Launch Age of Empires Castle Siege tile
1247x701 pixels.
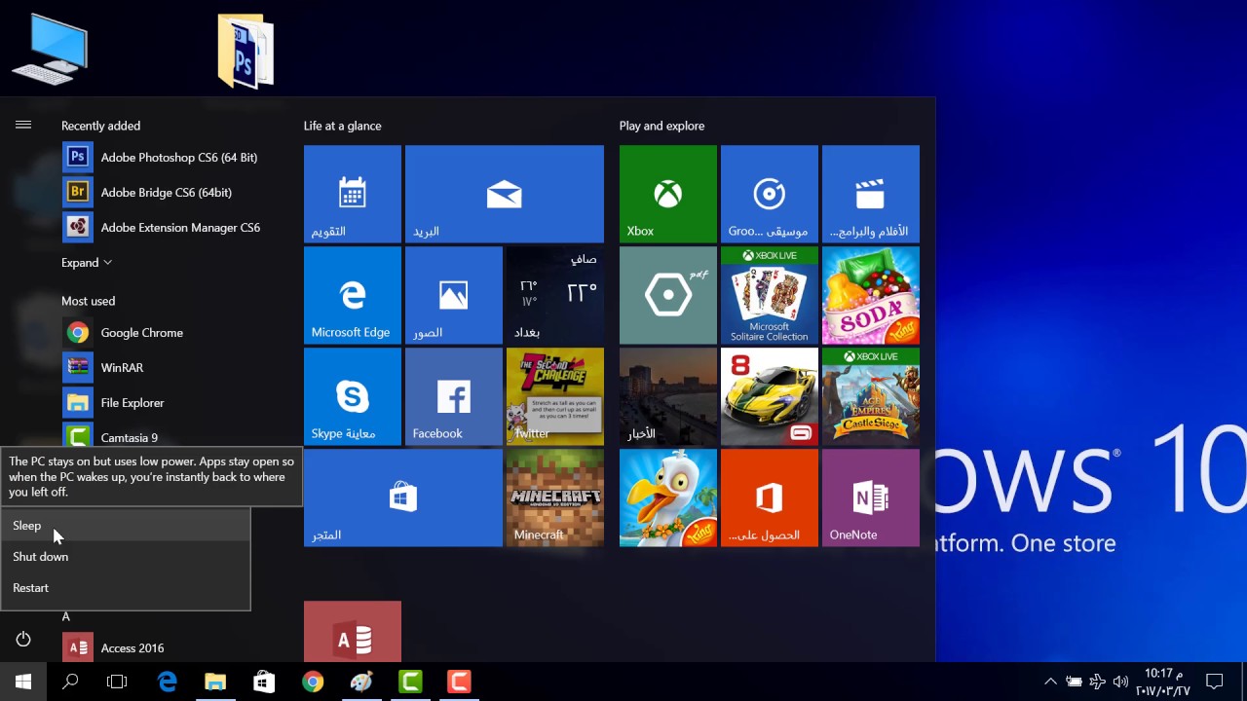coord(871,396)
